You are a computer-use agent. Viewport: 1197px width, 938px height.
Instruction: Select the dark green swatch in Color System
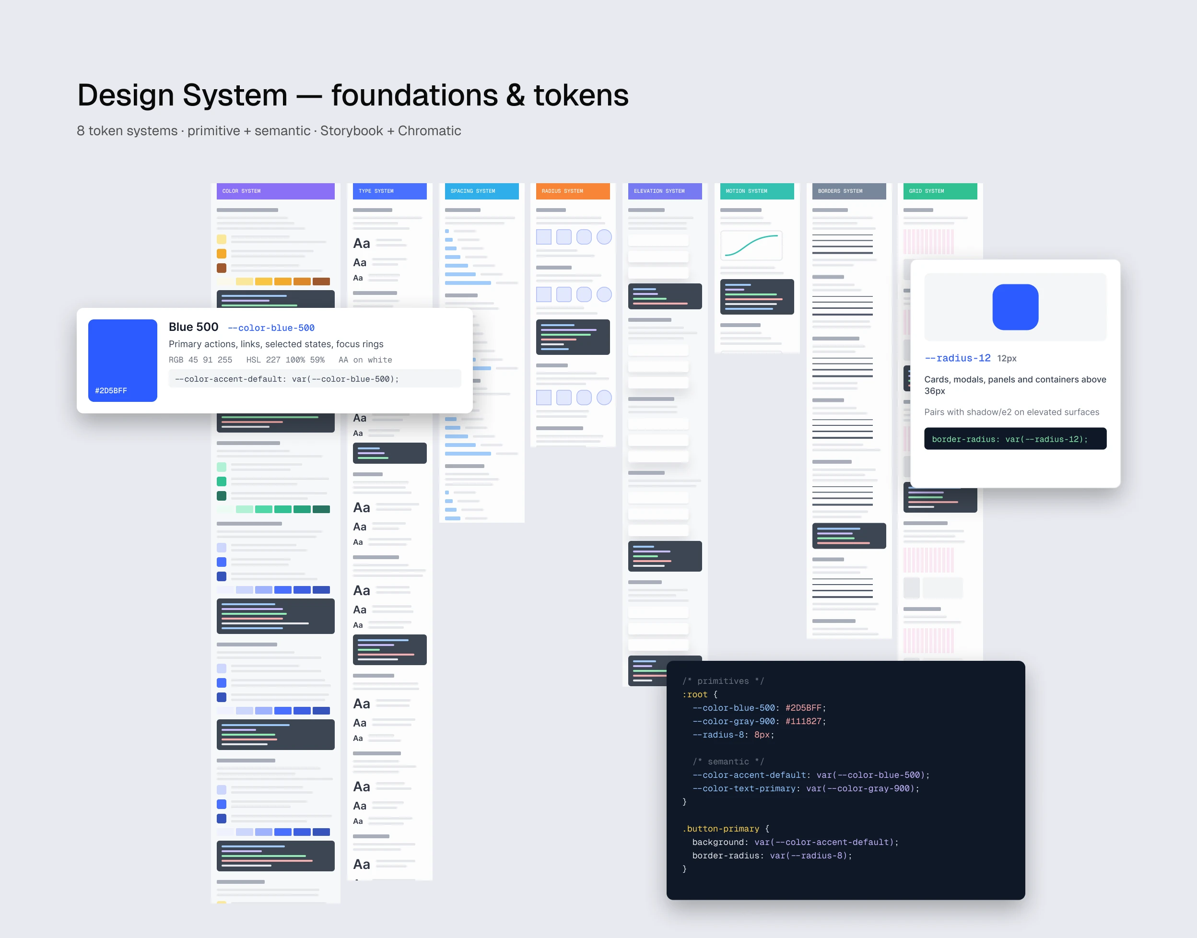pos(221,496)
